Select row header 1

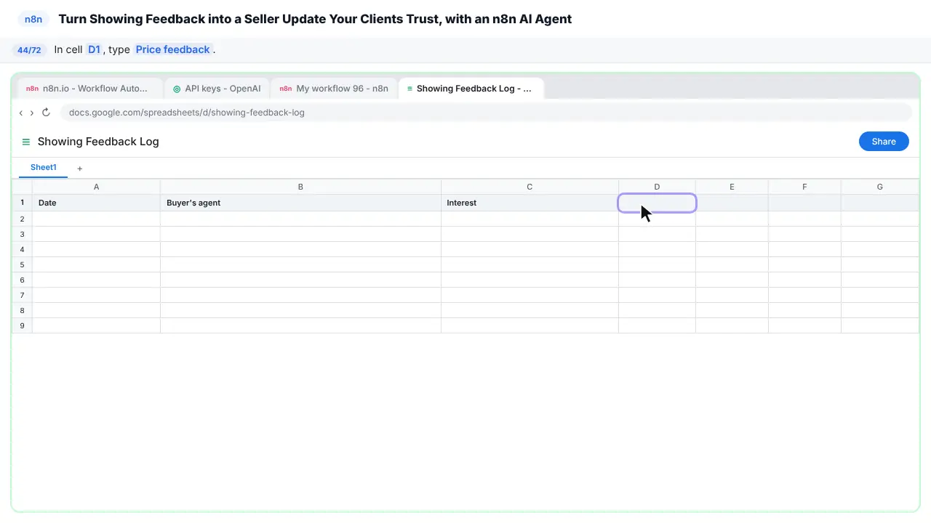(22, 203)
